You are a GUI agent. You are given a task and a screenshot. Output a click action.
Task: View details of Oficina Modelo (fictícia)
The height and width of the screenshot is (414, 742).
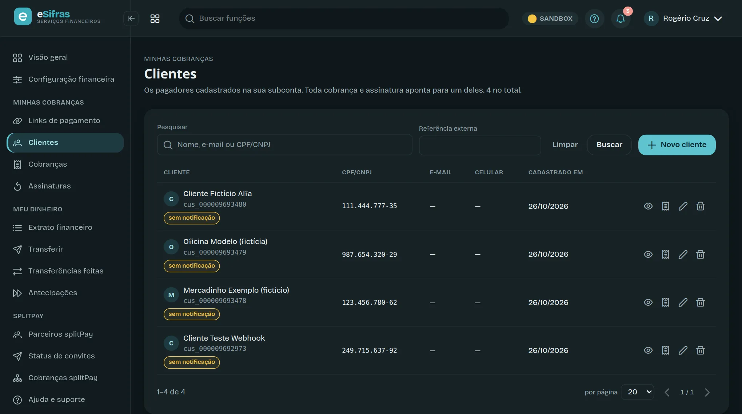[x=648, y=255]
